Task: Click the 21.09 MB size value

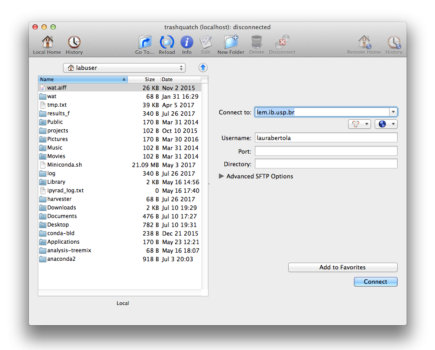Action: point(145,165)
